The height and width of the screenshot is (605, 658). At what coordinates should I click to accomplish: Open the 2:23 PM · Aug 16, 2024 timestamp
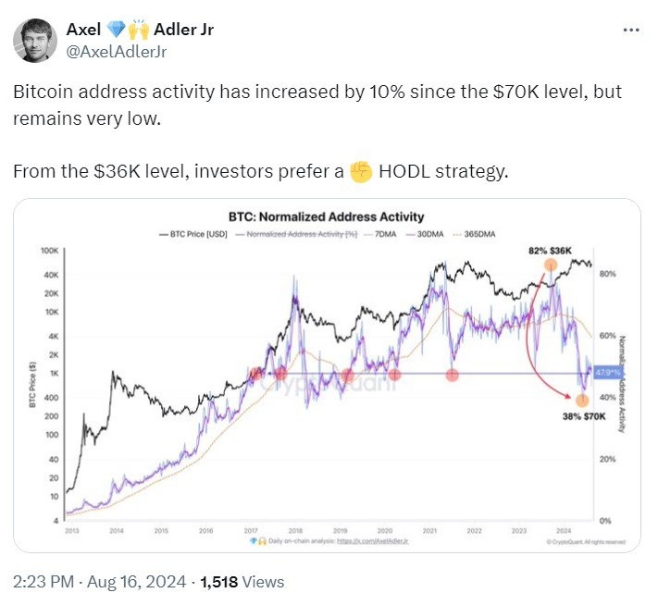tap(97, 582)
